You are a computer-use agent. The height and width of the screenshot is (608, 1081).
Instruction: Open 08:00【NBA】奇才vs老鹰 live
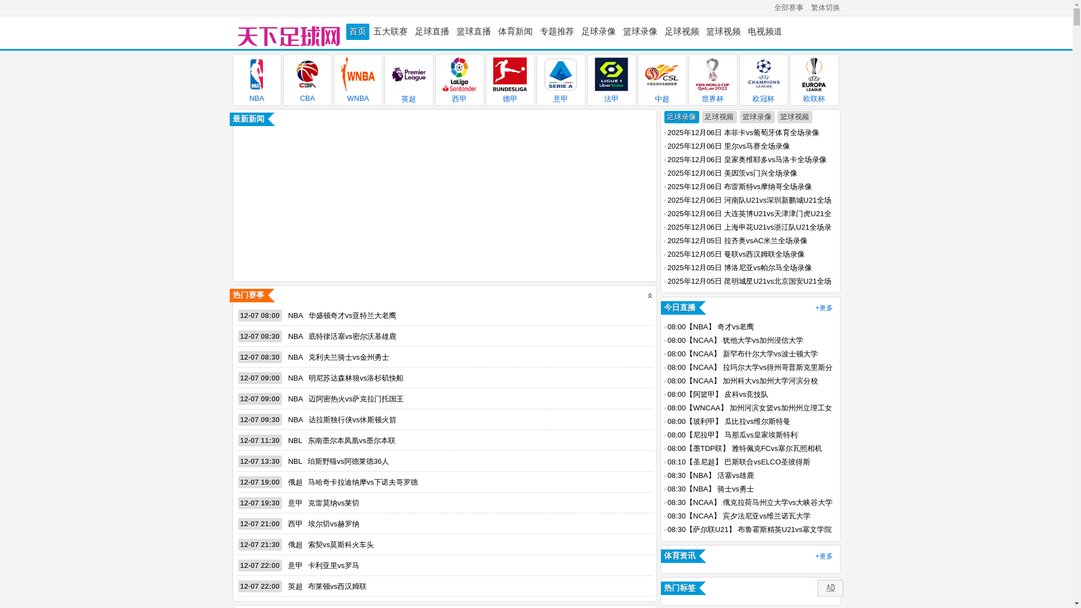(x=711, y=327)
